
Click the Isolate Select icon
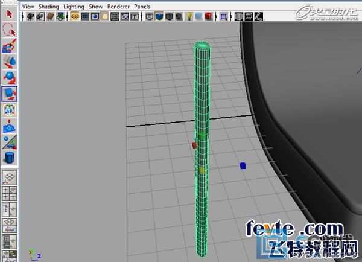pyautogui.click(x=223, y=17)
